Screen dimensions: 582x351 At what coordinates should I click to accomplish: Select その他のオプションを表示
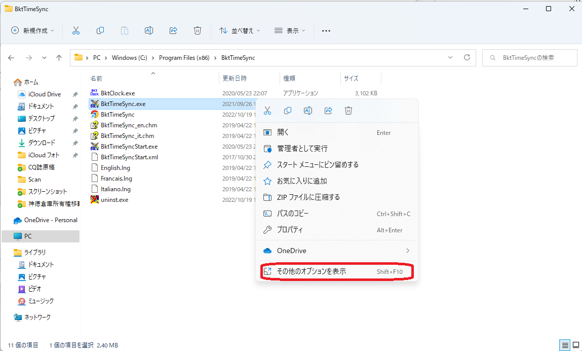[337, 271]
